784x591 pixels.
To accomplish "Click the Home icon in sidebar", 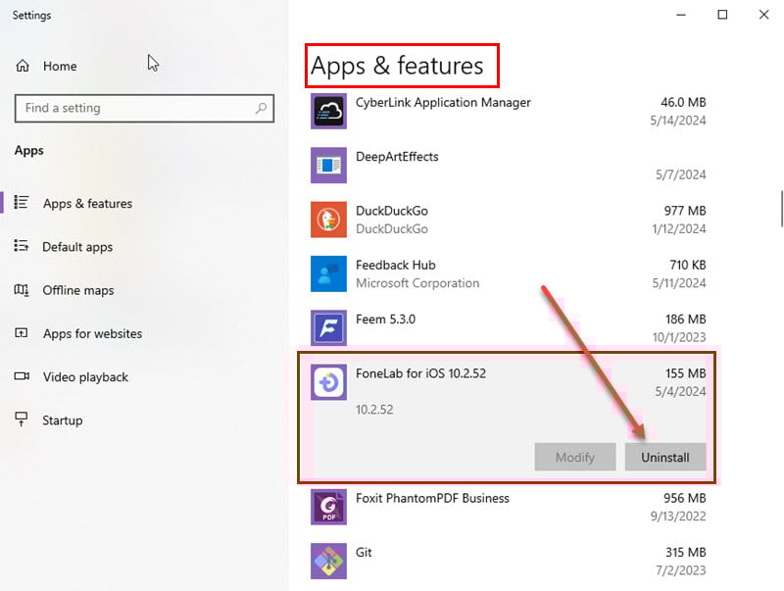I will (23, 66).
